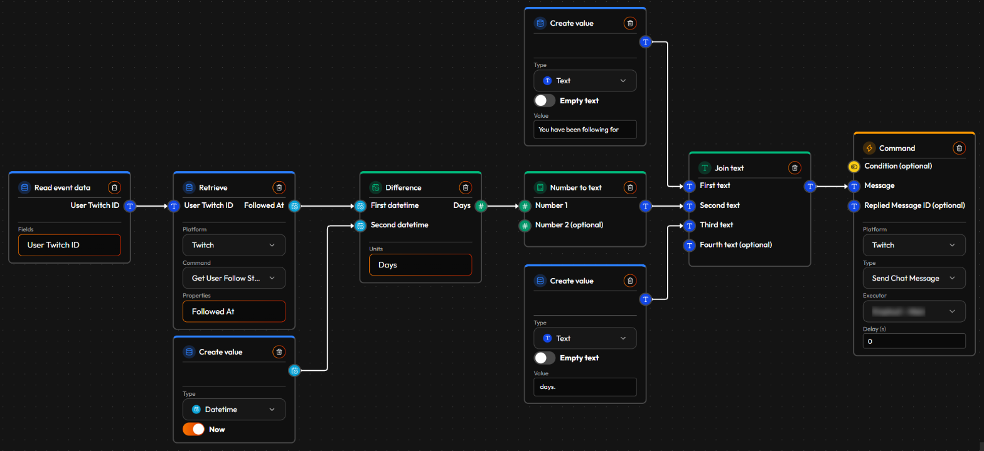Delete the Create value node with Datetime type
This screenshot has width=984, height=451.
tap(279, 352)
